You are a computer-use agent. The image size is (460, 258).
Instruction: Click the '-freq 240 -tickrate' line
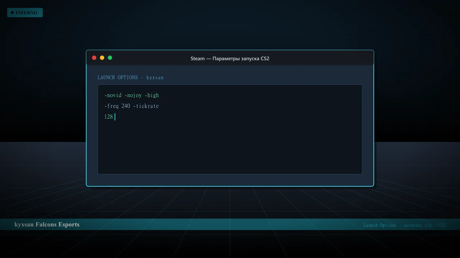coord(132,106)
